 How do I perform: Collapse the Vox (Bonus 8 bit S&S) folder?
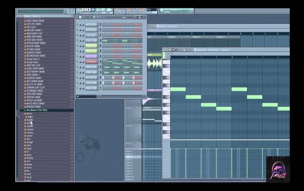(x=23, y=110)
